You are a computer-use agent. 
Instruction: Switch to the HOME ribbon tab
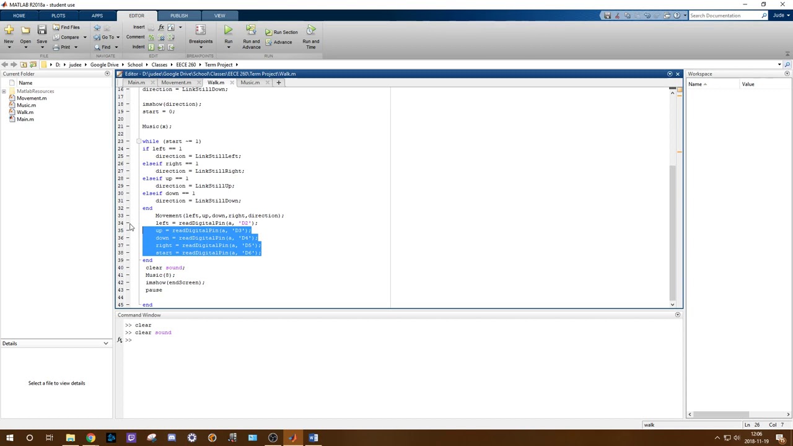19,15
